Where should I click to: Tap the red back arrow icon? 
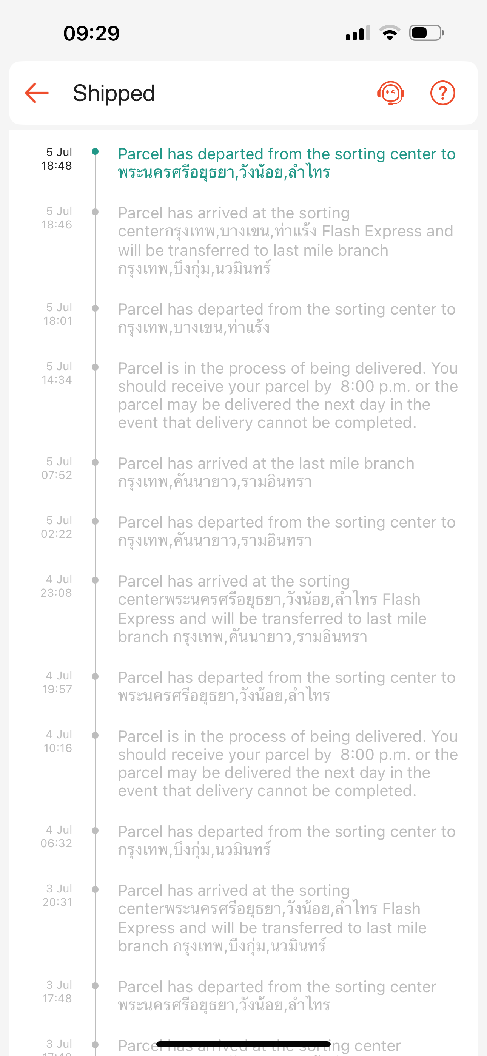(x=37, y=93)
